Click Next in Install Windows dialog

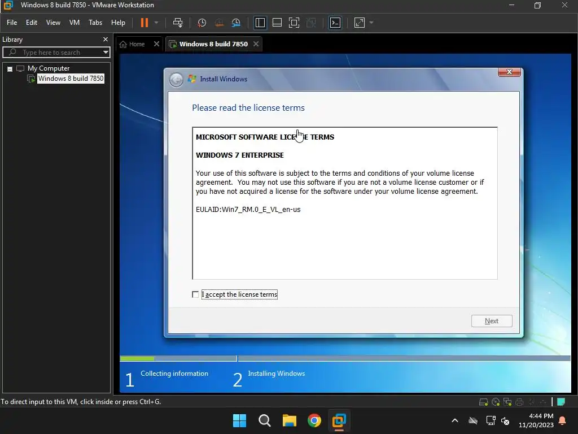492,321
